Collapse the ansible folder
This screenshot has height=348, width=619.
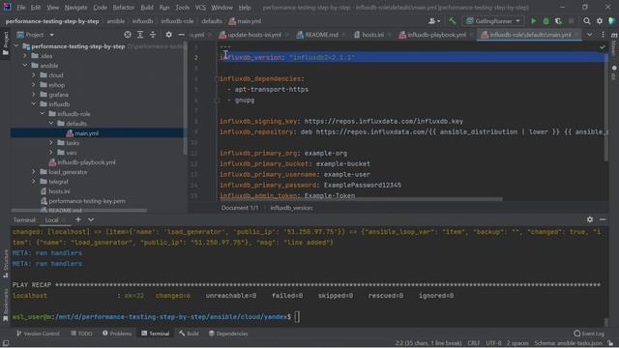click(x=25, y=66)
